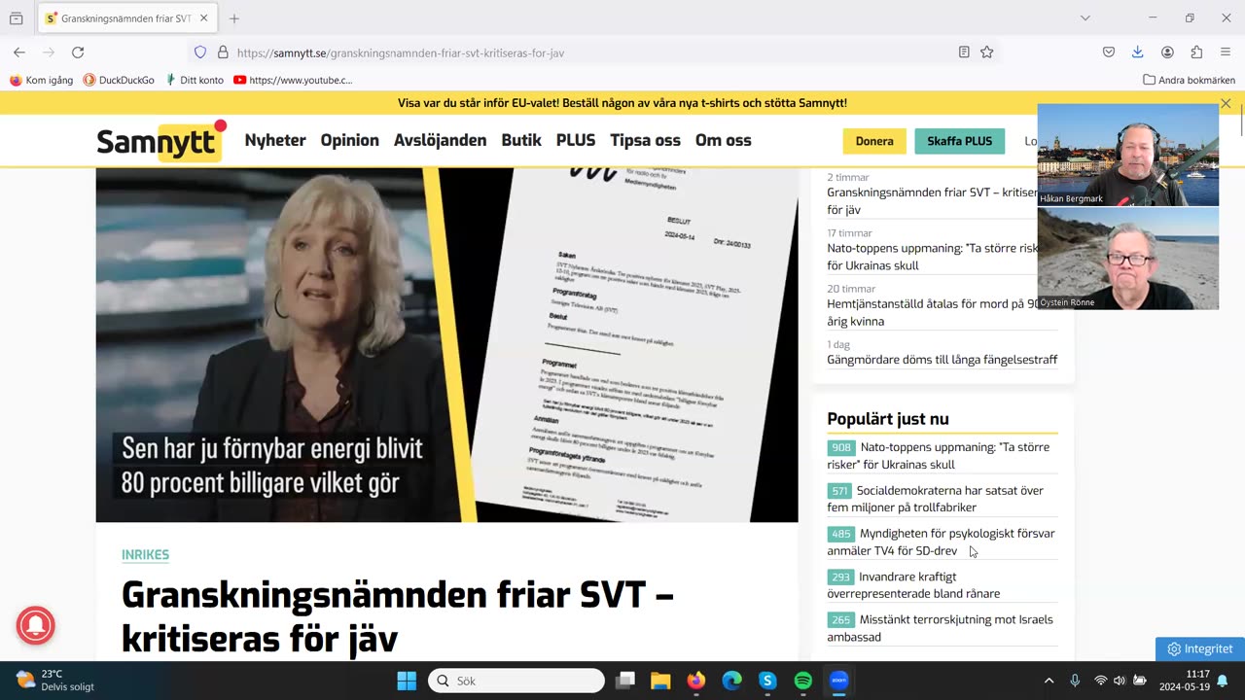
Task: Open Myndigheten för psykologiskt försvar article
Action: pos(942,542)
